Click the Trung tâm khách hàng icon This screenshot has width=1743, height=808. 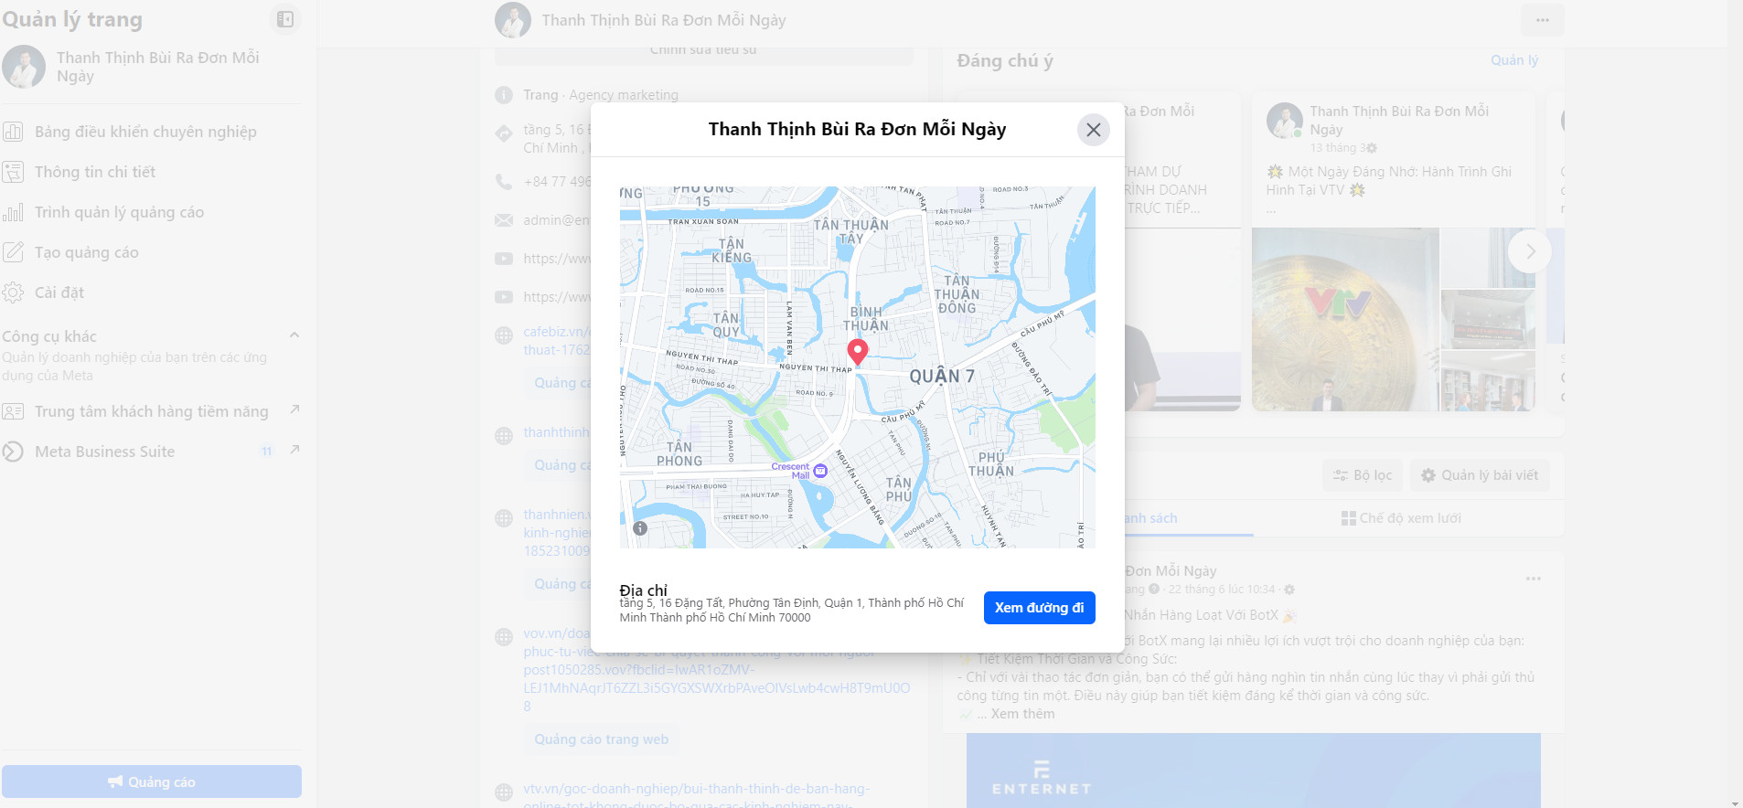[x=13, y=411]
